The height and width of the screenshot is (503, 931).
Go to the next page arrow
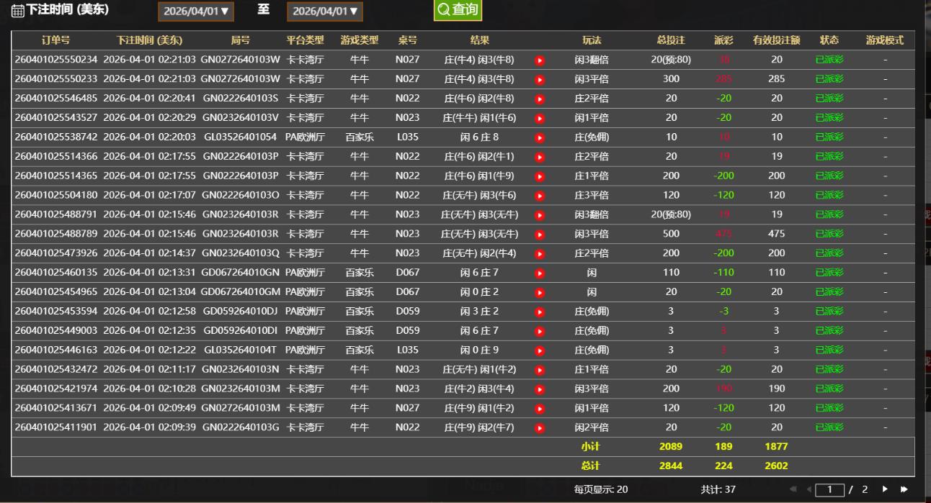[x=886, y=489]
